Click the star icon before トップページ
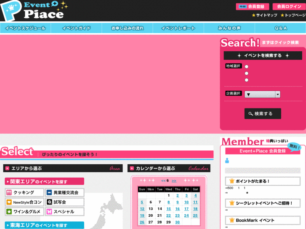 [282, 15]
